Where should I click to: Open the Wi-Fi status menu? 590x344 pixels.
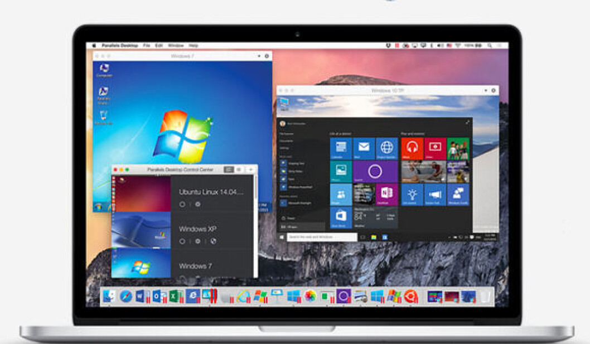click(x=458, y=46)
